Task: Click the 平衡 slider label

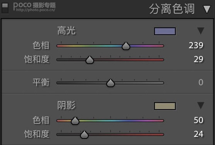Action: [x=41, y=83]
